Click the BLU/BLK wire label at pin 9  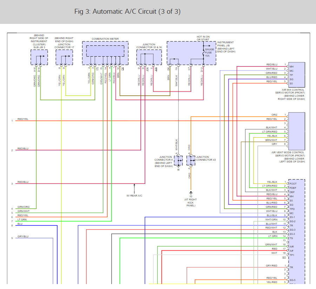[x=272, y=215]
